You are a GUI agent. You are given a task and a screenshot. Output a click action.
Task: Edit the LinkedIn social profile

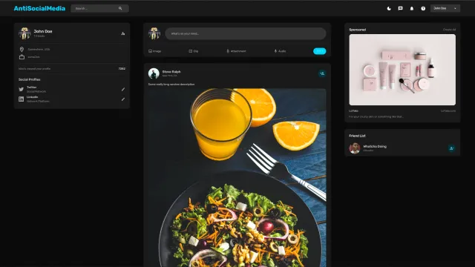(x=123, y=99)
